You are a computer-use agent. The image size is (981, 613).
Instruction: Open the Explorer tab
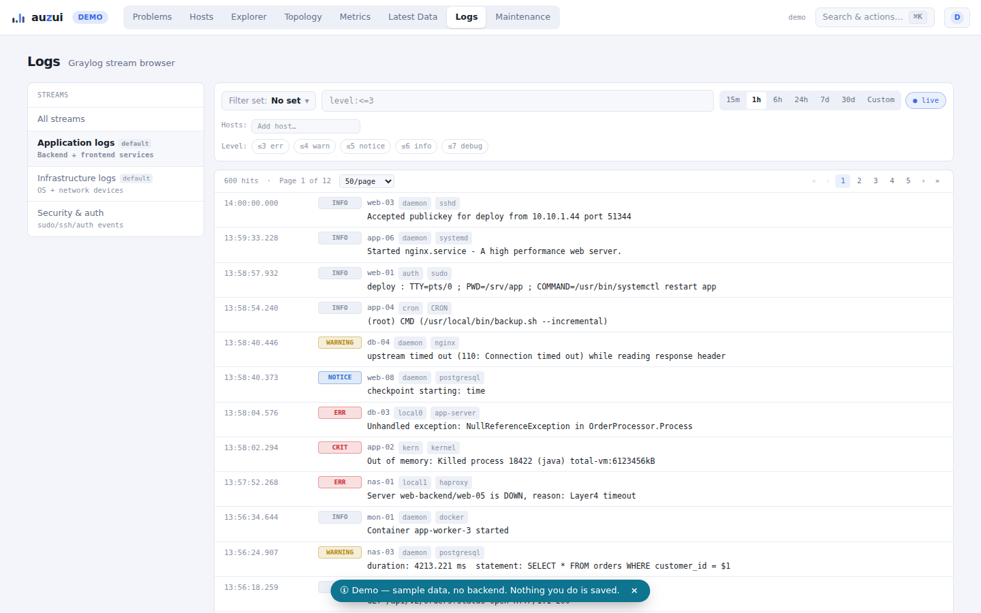pyautogui.click(x=249, y=17)
